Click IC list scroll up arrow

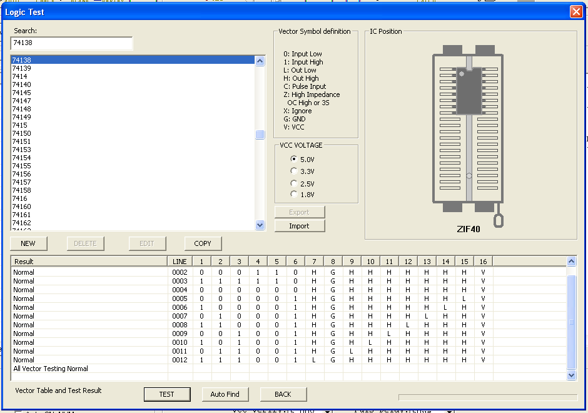point(260,61)
